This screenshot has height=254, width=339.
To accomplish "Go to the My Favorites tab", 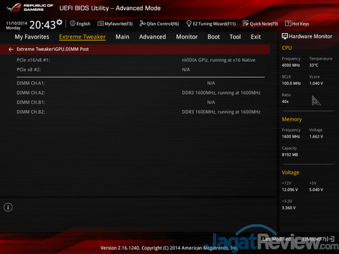I will coord(32,37).
